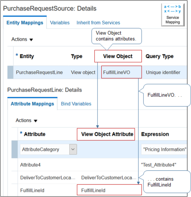Expand the AttributeCategory dropdown arrow

tap(73, 149)
